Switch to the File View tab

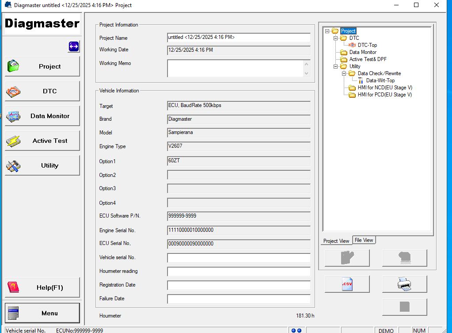[x=364, y=240]
